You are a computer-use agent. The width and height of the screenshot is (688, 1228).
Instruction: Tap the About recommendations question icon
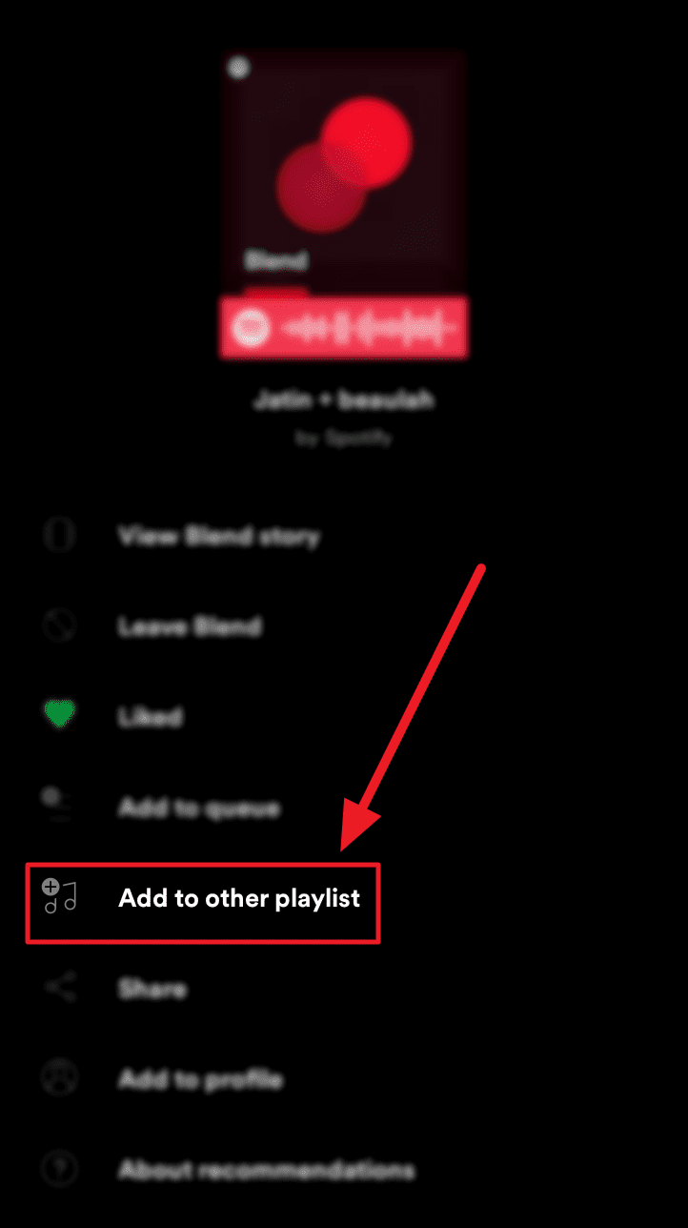59,1170
